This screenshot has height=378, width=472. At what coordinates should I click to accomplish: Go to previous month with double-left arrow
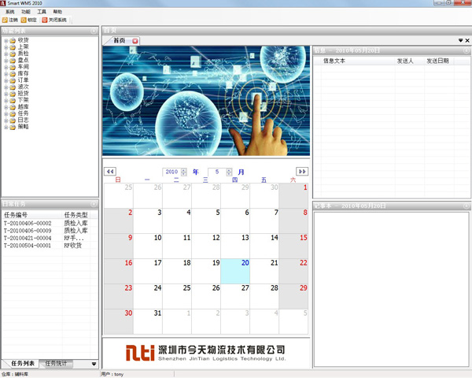110,172
